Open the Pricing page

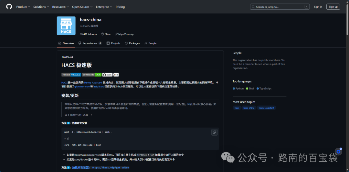(120, 7)
